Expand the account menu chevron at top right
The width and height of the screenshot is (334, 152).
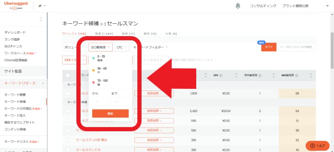[327, 6]
